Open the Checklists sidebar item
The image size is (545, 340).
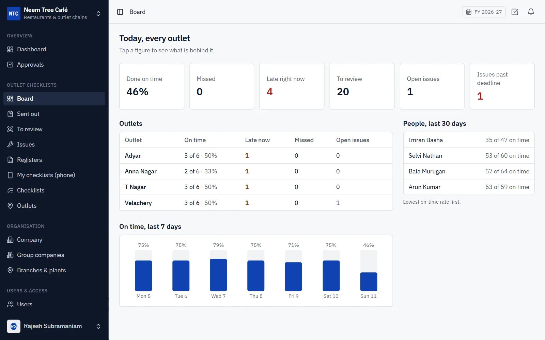54,190
